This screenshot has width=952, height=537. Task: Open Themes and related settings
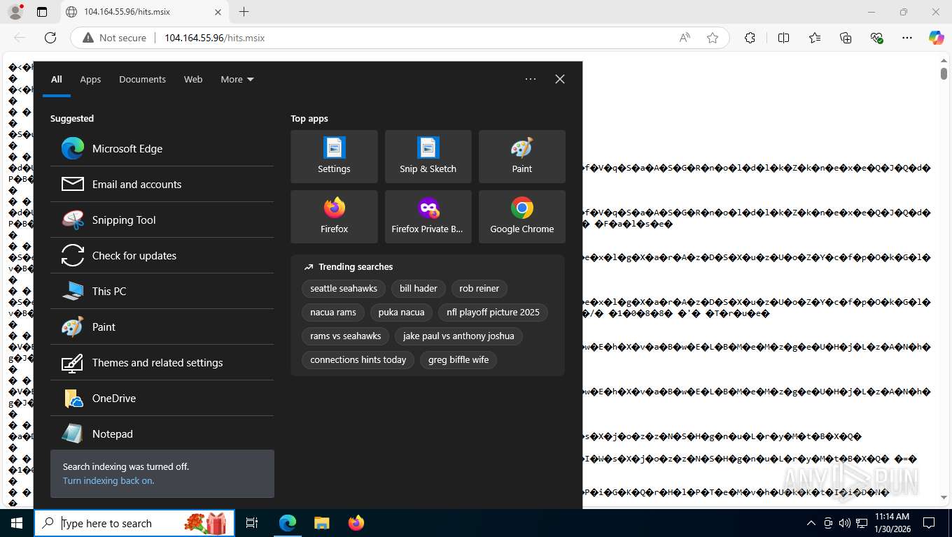(x=162, y=362)
